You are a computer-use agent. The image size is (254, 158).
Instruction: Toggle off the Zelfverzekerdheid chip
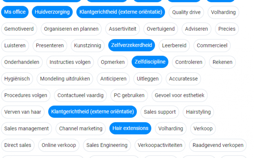[131, 45]
